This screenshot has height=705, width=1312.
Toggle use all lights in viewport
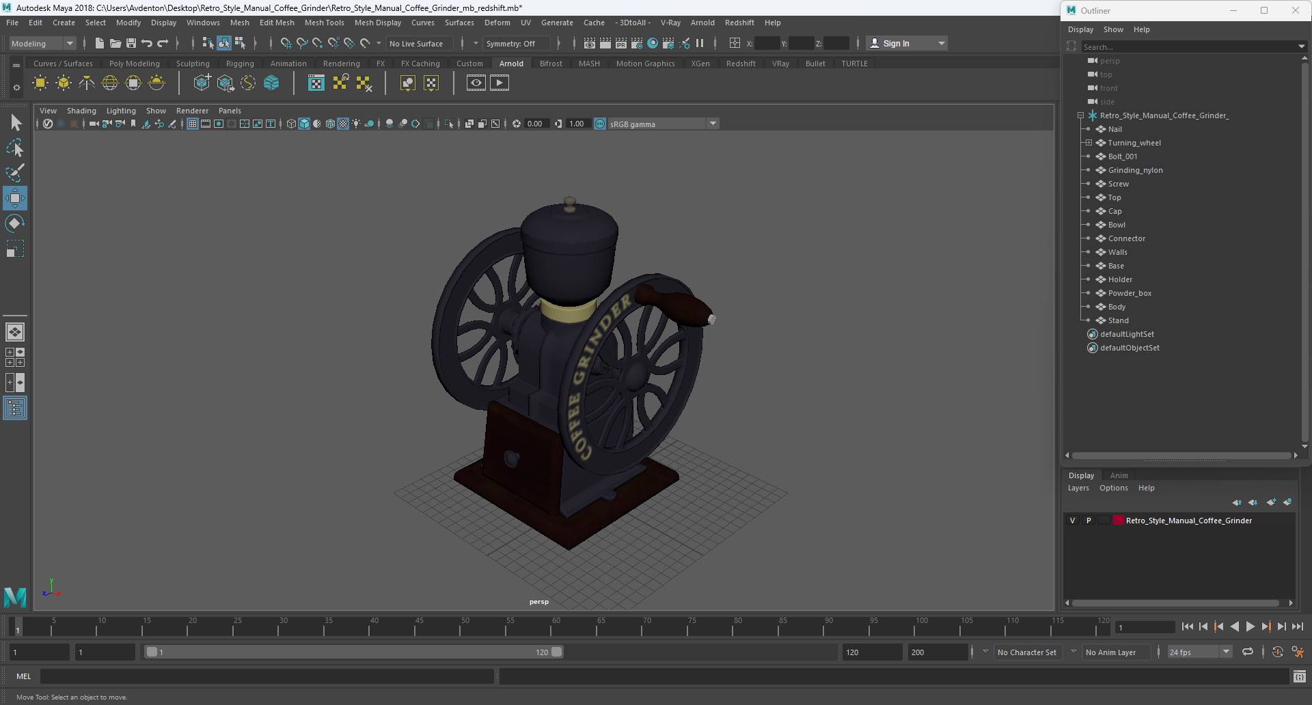[356, 124]
